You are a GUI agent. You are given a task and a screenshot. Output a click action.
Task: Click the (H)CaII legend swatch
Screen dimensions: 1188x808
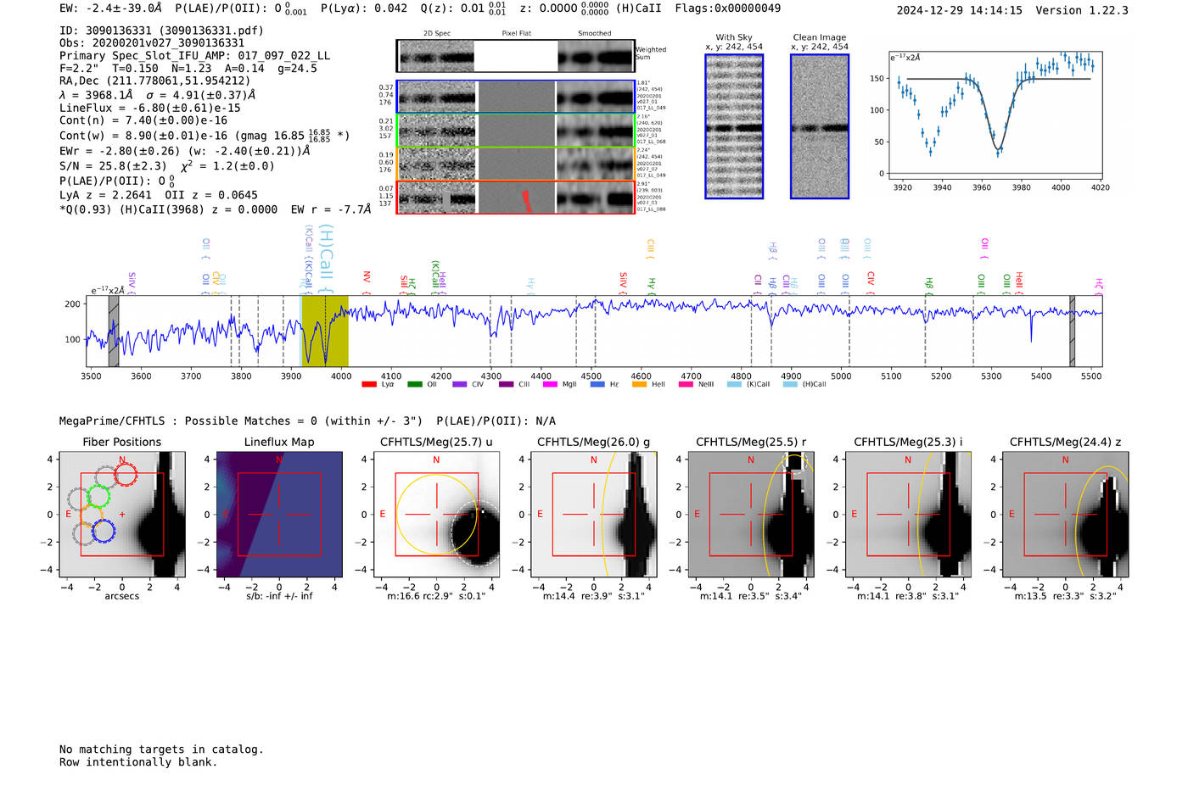point(790,384)
